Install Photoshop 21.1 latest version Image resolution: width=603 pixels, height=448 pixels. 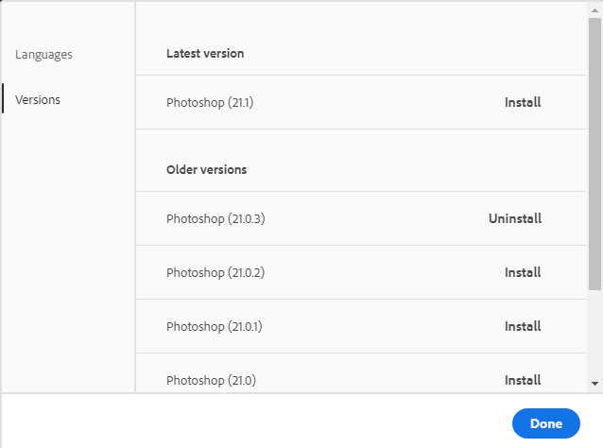coord(523,102)
